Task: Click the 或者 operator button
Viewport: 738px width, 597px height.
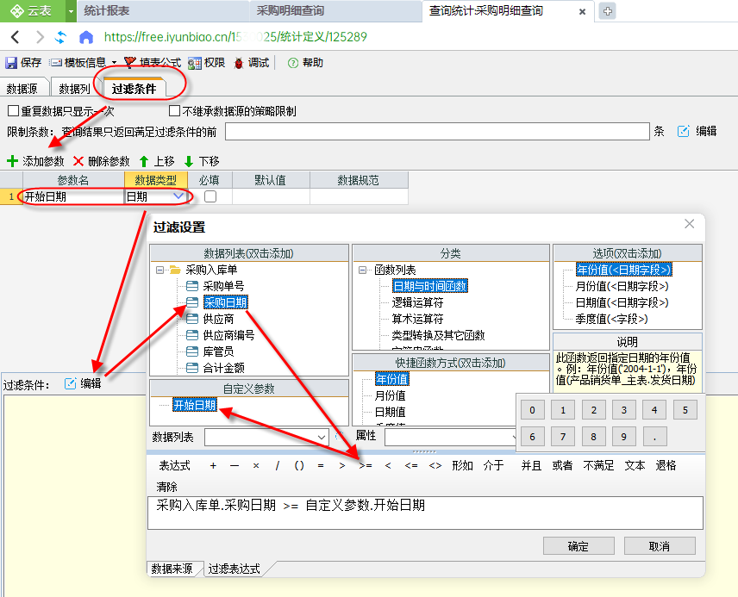Action: pyautogui.click(x=562, y=466)
